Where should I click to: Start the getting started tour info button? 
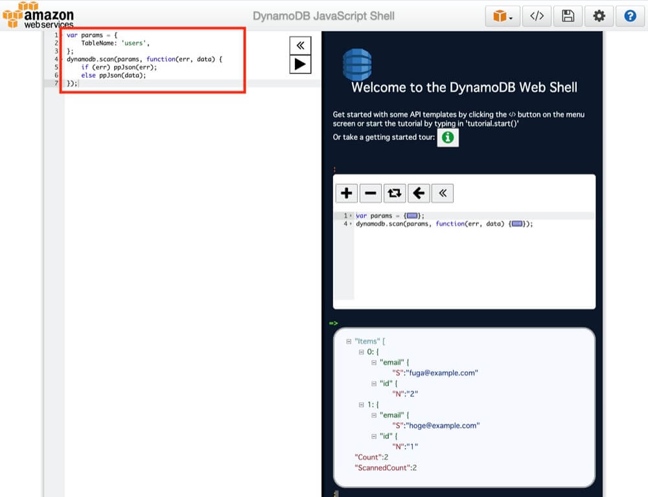(x=448, y=137)
